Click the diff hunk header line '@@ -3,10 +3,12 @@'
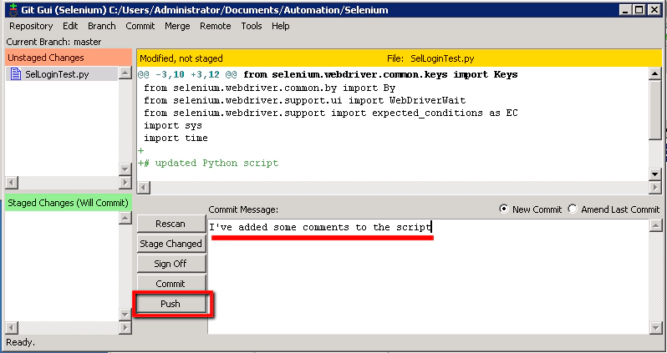Viewport: 667px width, 353px height. pyautogui.click(x=328, y=75)
